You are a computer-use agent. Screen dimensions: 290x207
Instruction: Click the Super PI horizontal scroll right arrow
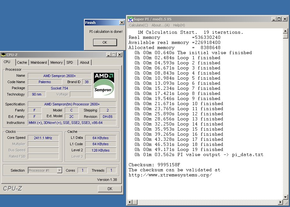coord(280,202)
